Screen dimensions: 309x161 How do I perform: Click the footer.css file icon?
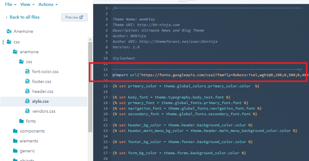(27, 81)
